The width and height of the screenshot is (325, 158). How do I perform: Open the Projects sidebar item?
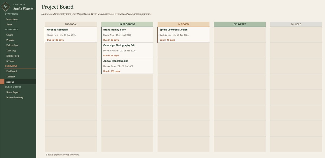pos(10,40)
